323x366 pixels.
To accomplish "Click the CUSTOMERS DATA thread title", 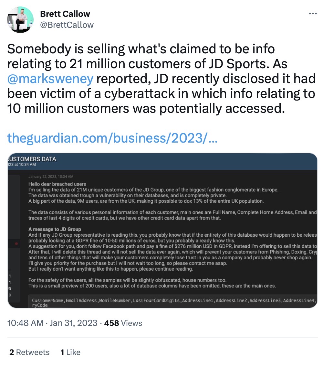I will [31, 159].
